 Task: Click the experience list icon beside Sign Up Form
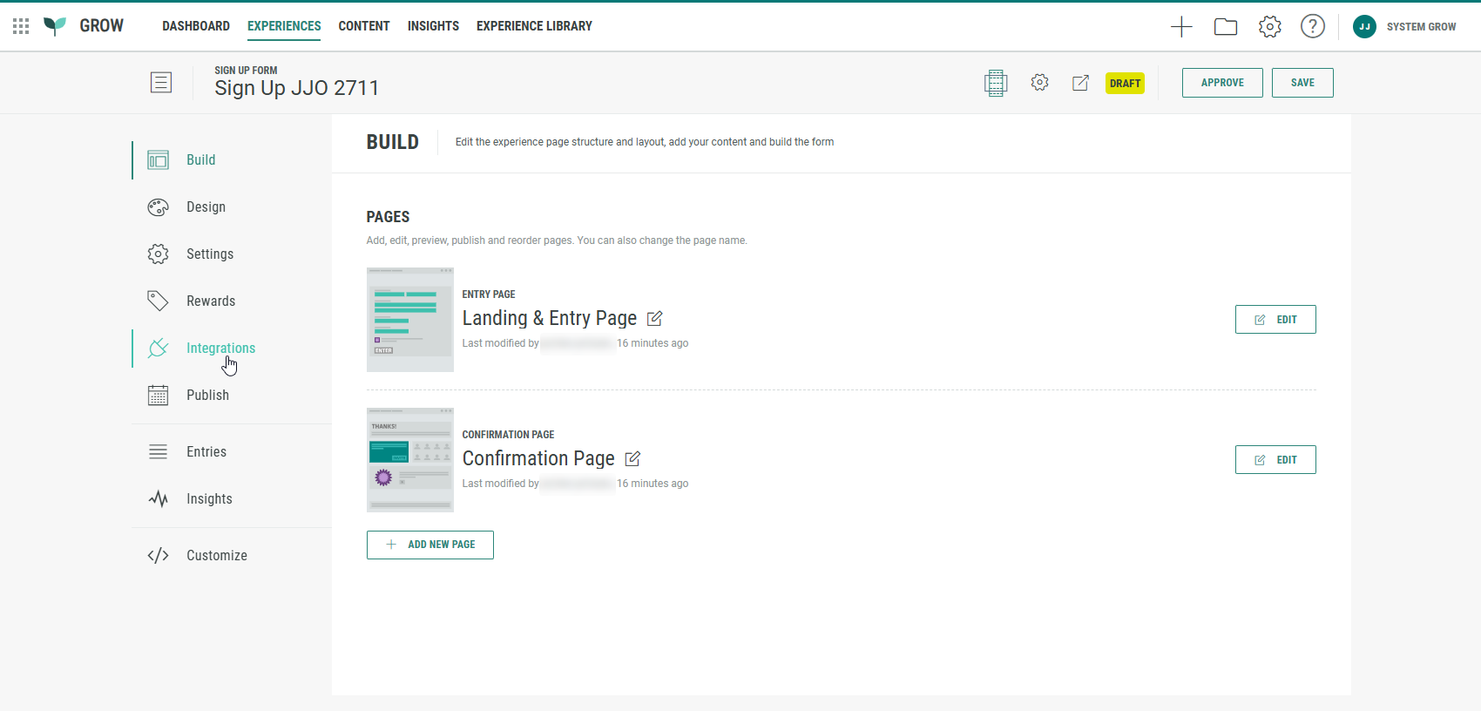(161, 83)
